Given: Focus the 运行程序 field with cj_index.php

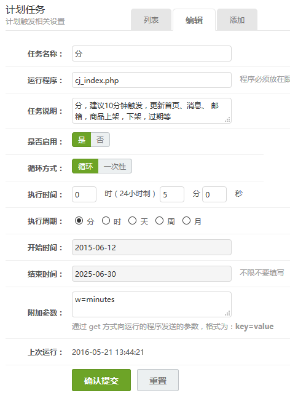Looking at the screenshot, I should pyautogui.click(x=152, y=80).
